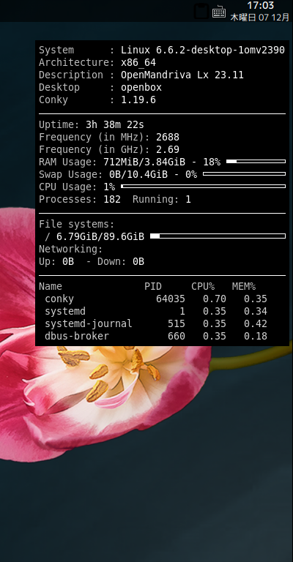Image resolution: width=293 pixels, height=562 pixels.
Task: Click the 木曜日 07 12月 date text
Action: [259, 18]
